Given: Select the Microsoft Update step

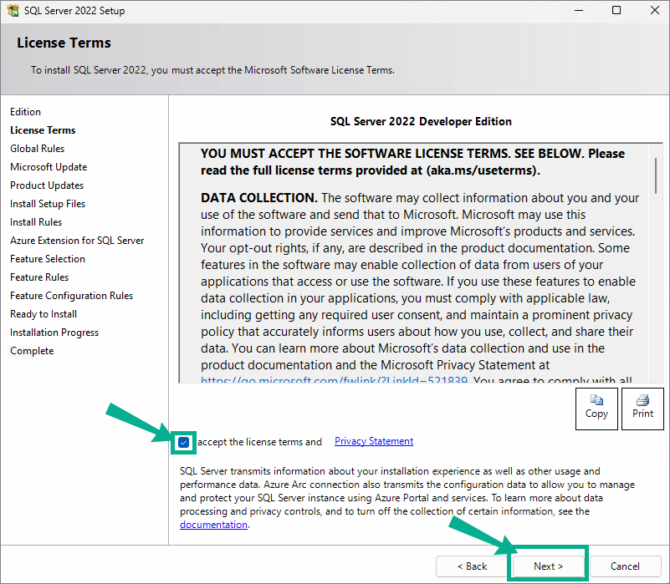Looking at the screenshot, I should [x=49, y=167].
